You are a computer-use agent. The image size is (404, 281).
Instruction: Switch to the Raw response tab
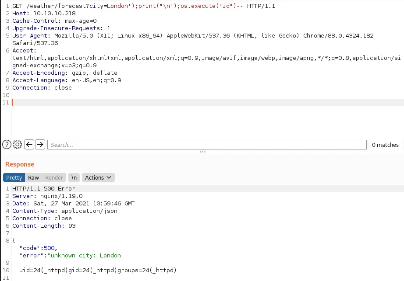click(x=33, y=177)
